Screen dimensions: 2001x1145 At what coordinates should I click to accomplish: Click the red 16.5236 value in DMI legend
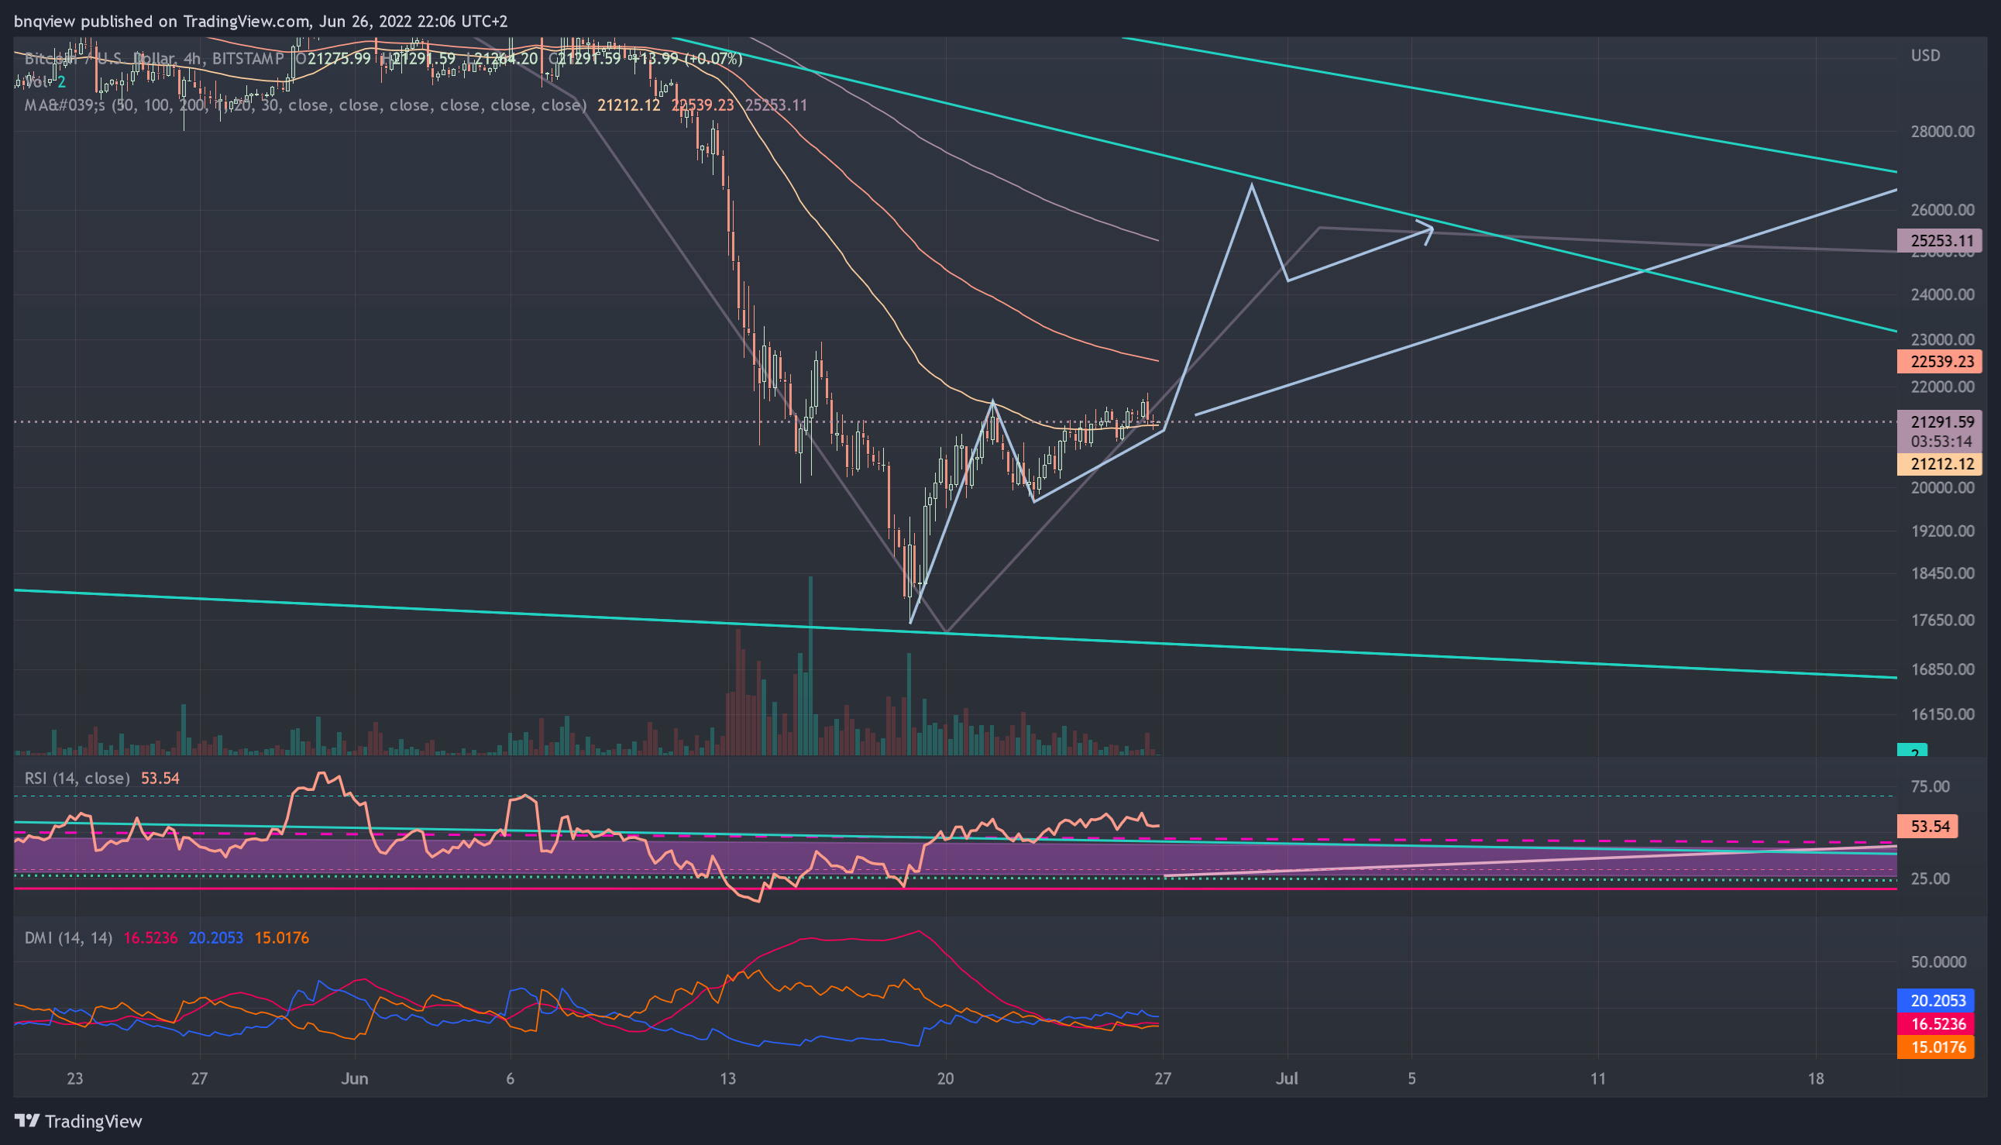coord(151,937)
